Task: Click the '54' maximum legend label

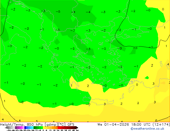Action: click(x=77, y=130)
